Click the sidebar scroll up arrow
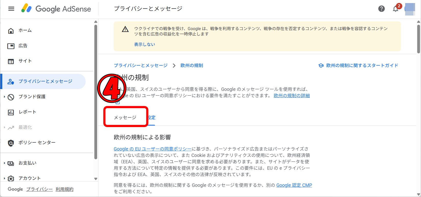This screenshot has height=197, width=421. pos(96,22)
